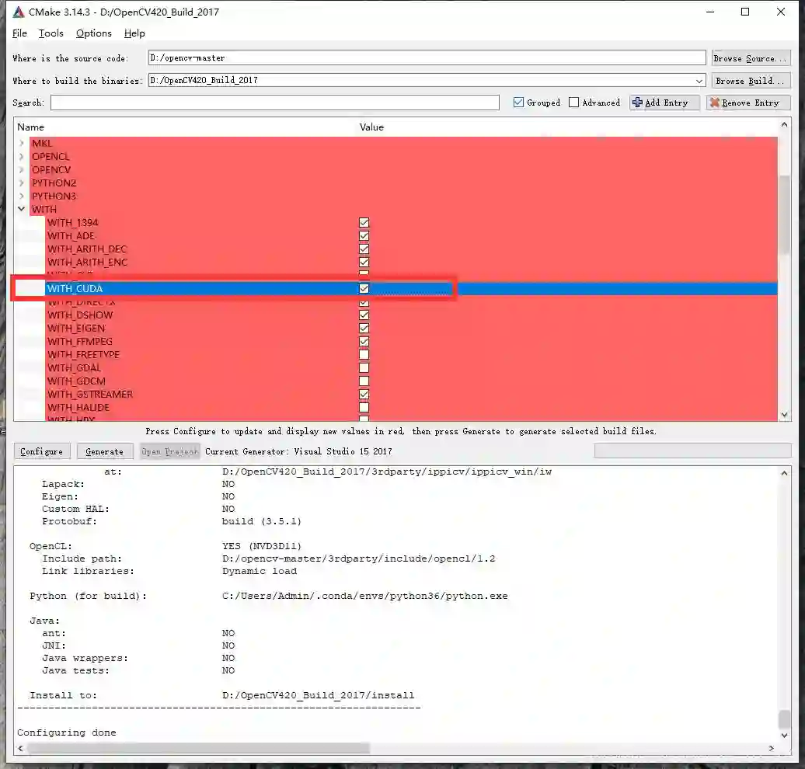Click the 'Current Generator: Visual Studio 15 2017' label

pos(298,451)
